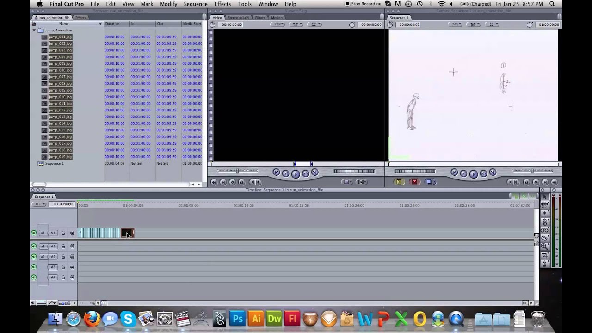Open the RT pop-up menu
Viewport: 592px width, 333px height.
39,204
